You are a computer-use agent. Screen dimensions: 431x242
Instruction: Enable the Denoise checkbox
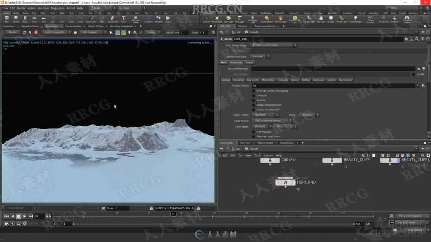point(254,100)
